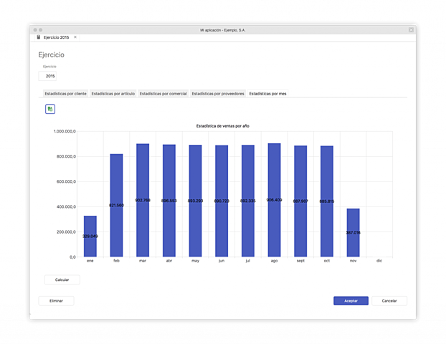This screenshot has height=344, width=446.
Task: Click the dic month label on the axis
Action: pyautogui.click(x=379, y=261)
